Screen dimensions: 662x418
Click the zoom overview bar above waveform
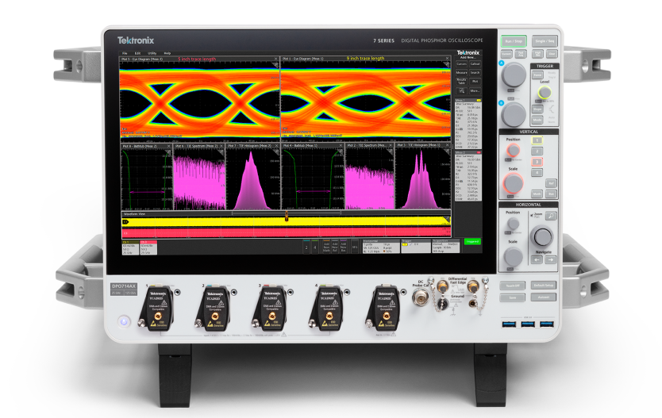click(x=287, y=213)
